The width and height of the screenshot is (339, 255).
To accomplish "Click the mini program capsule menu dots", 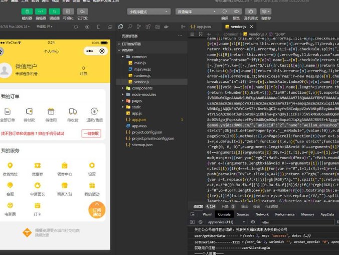I will coord(89,51).
